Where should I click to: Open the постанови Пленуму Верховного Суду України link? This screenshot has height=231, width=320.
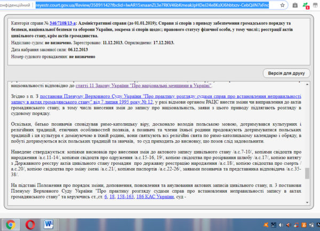pos(156,99)
